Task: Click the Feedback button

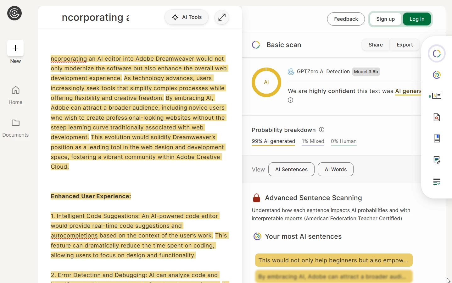Action: 346,19
